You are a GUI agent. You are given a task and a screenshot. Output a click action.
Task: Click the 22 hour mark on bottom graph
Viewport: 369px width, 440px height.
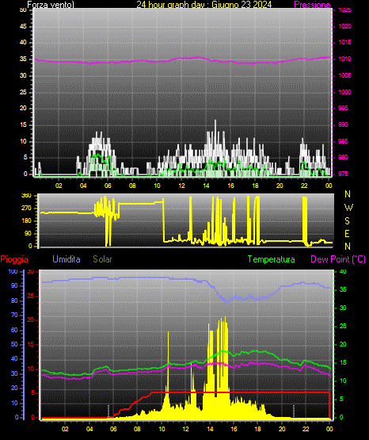point(306,429)
